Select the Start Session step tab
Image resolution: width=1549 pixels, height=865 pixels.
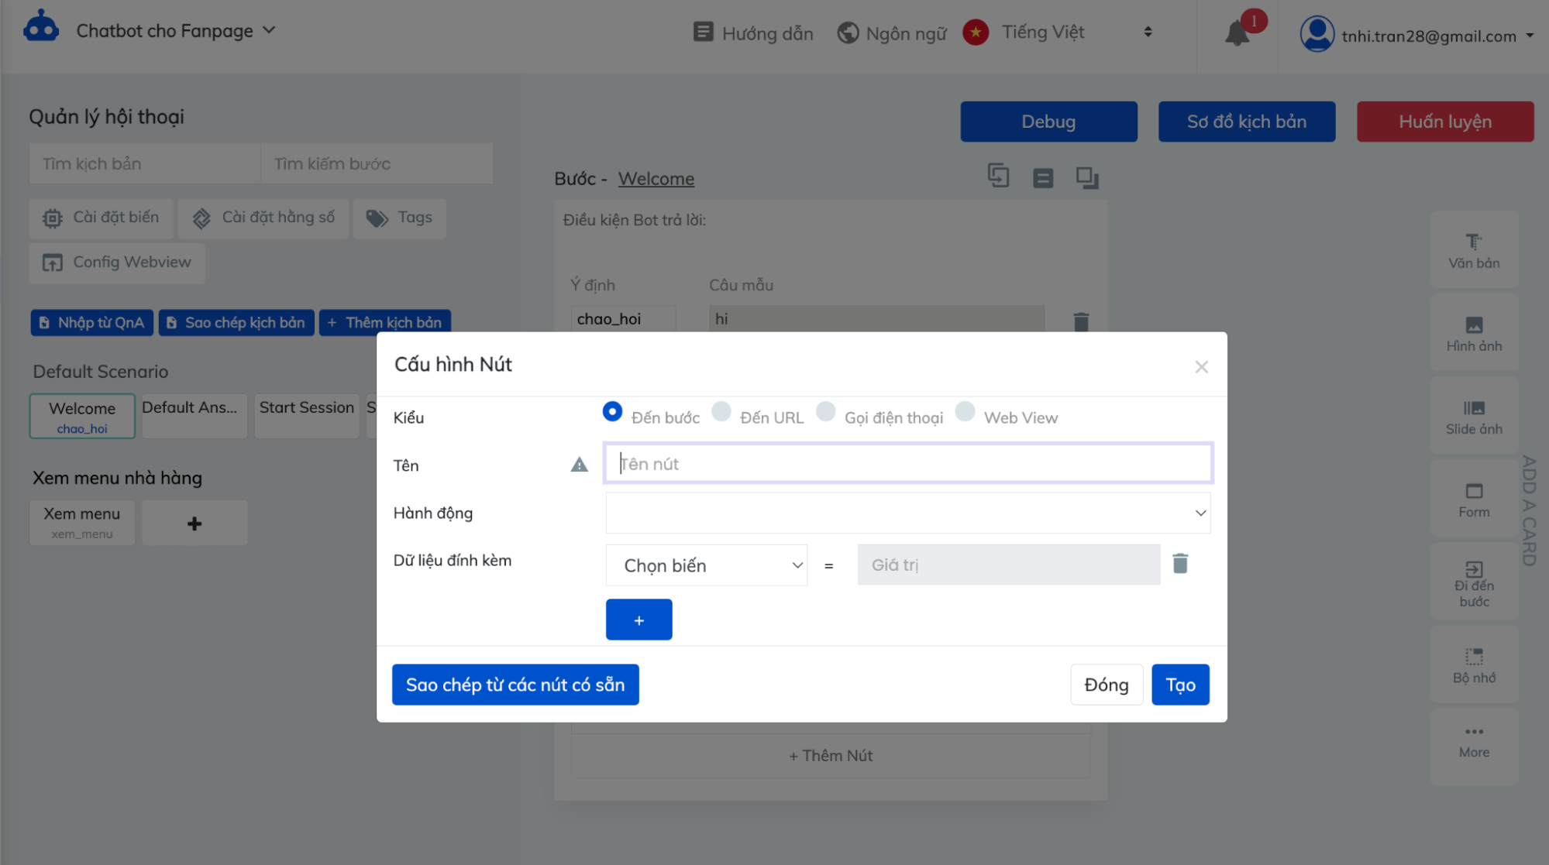tap(306, 415)
